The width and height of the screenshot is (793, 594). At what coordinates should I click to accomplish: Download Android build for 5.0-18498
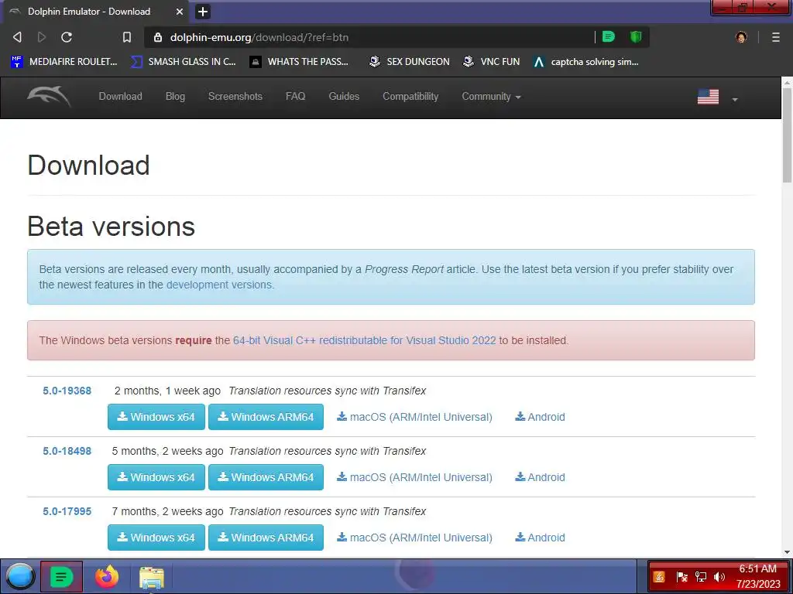point(540,477)
